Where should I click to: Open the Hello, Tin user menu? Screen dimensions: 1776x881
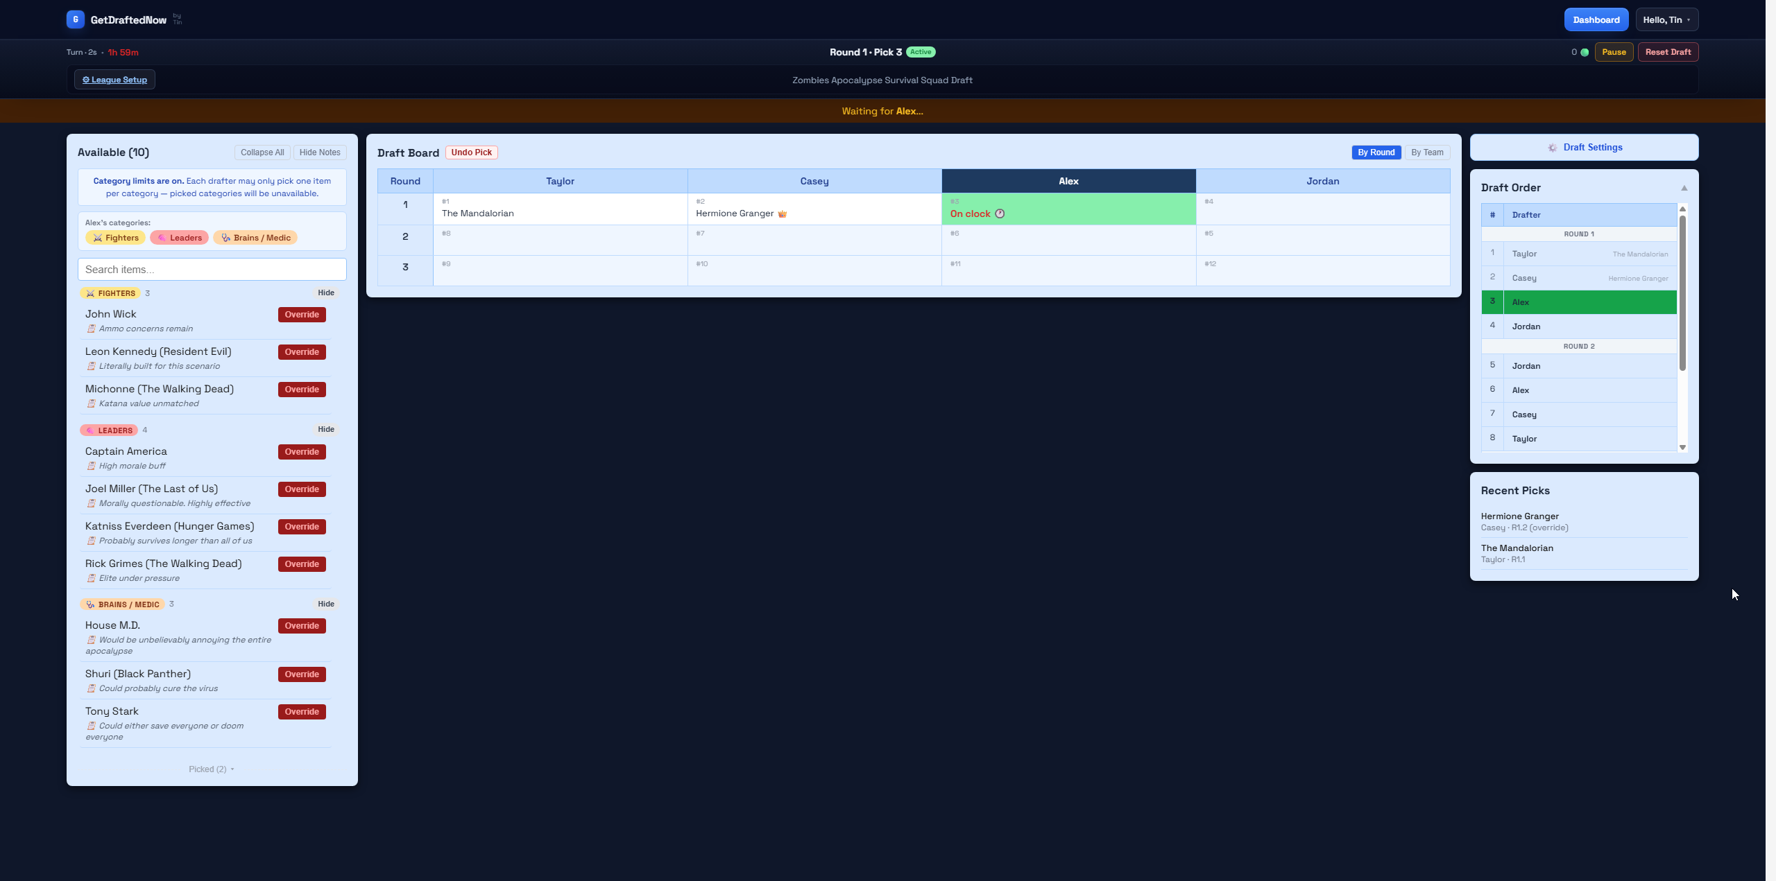click(1666, 19)
